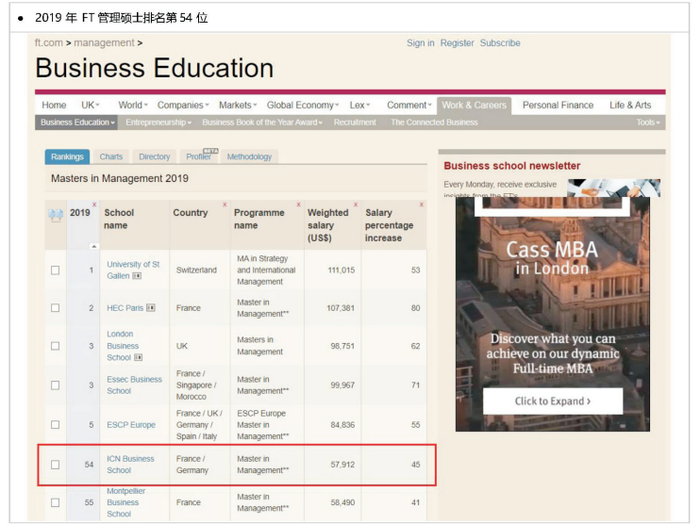Tick checkbox for Montpellier Business School row
The width and height of the screenshot is (700, 524).
[56, 502]
